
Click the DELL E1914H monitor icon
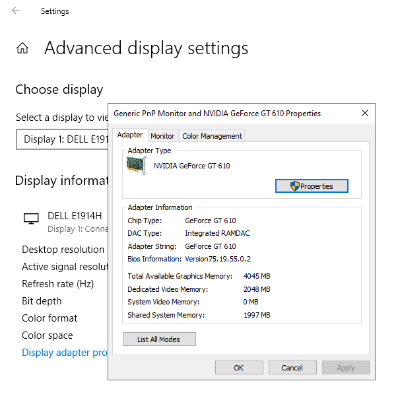(x=31, y=219)
